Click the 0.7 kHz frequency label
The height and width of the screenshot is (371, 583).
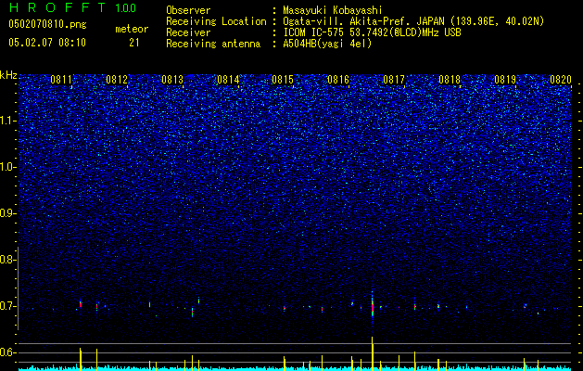[6, 306]
